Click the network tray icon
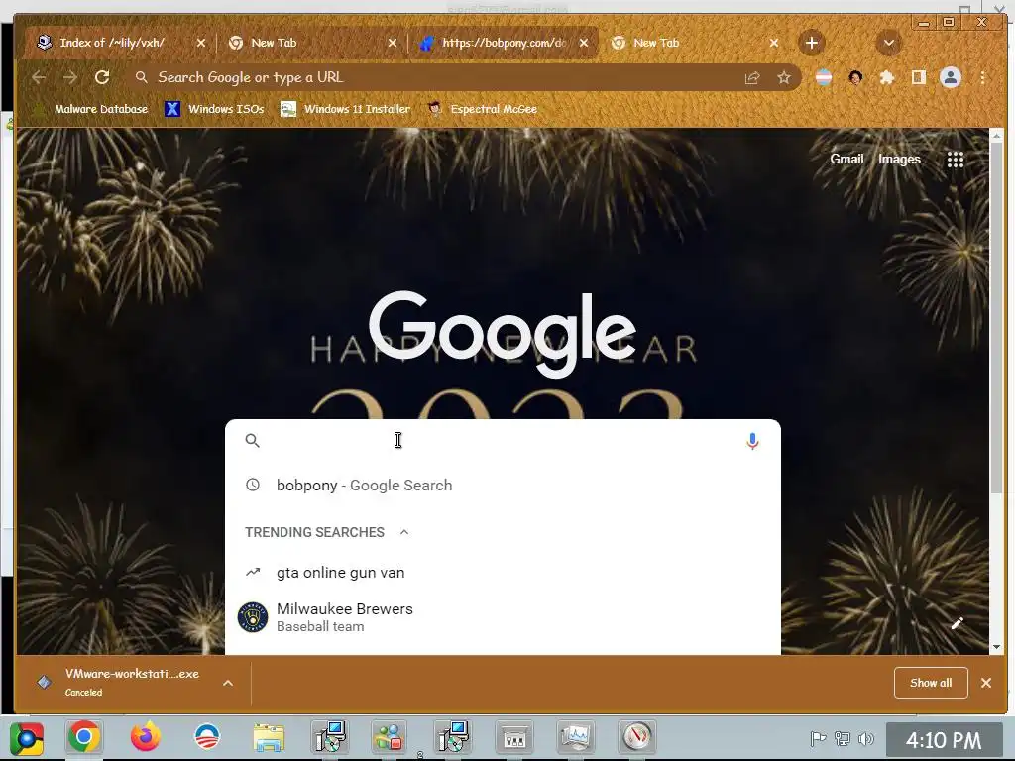This screenshot has height=761, width=1015. (843, 738)
